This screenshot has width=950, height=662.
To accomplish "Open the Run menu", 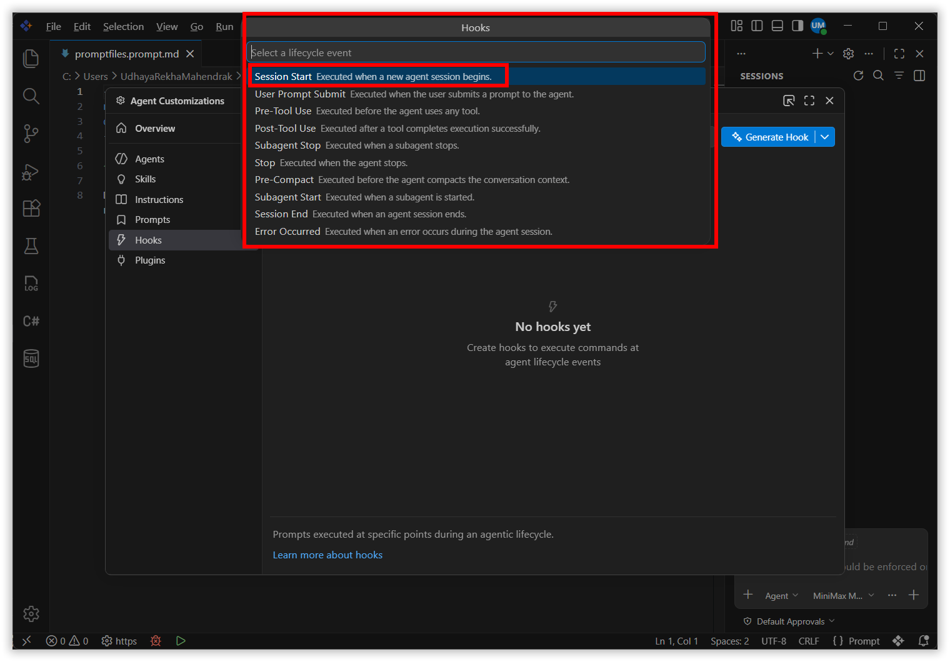I will 224,26.
